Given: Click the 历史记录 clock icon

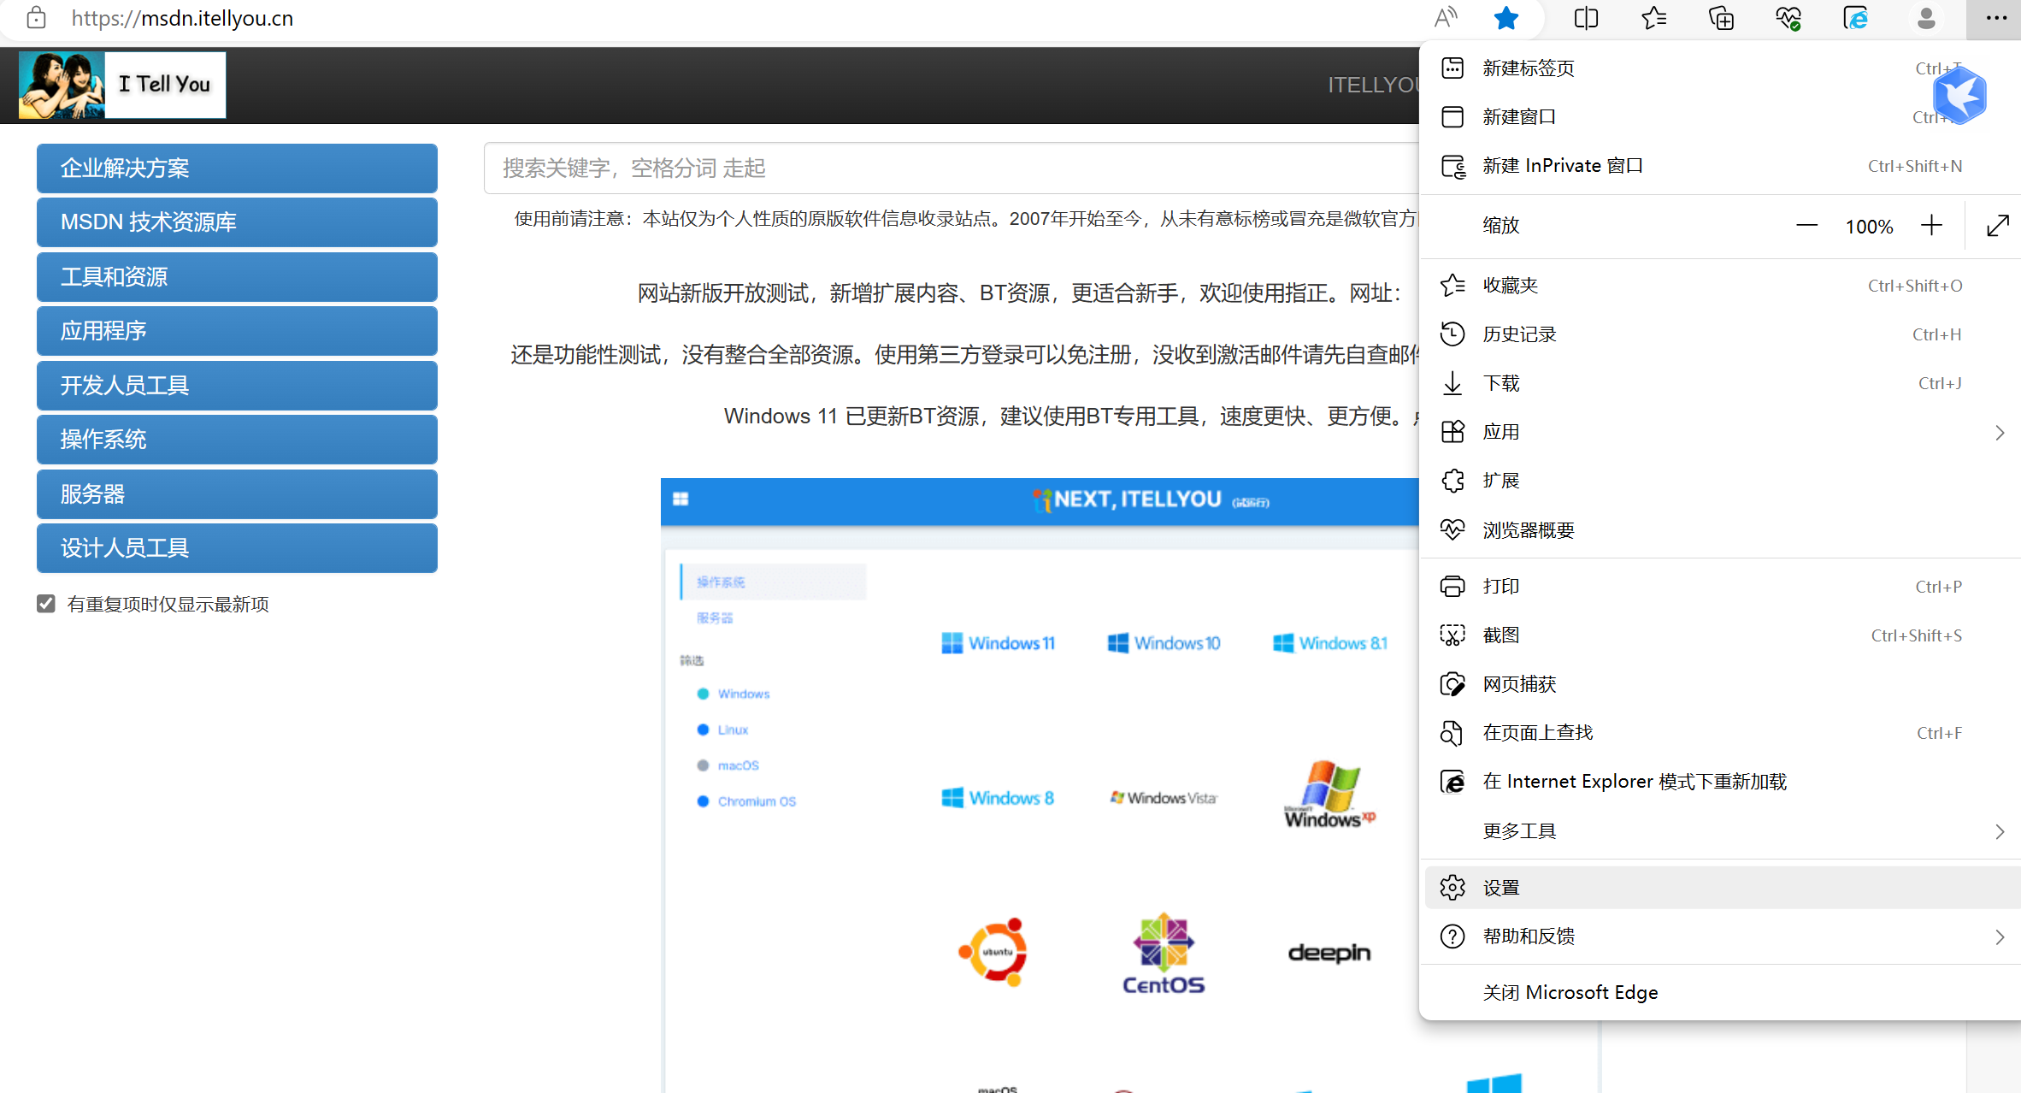Looking at the screenshot, I should (x=1452, y=334).
